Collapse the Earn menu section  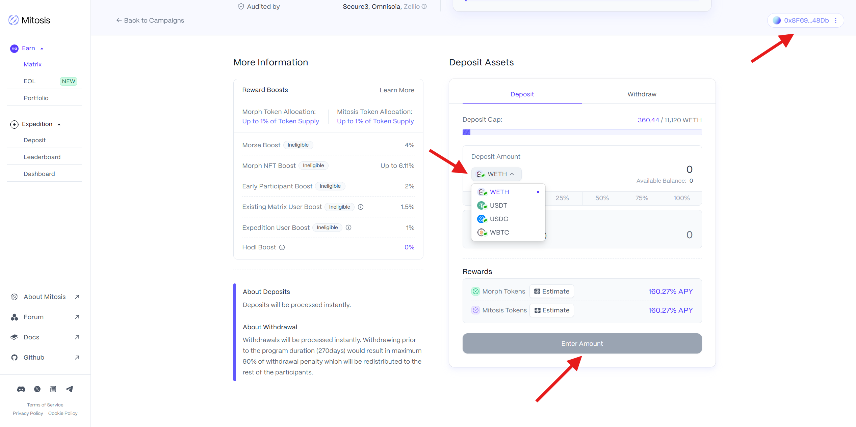pos(42,49)
